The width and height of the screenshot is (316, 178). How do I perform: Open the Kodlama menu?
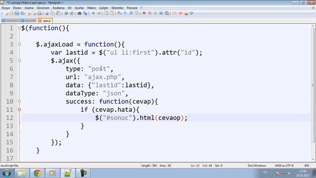(x=58, y=8)
